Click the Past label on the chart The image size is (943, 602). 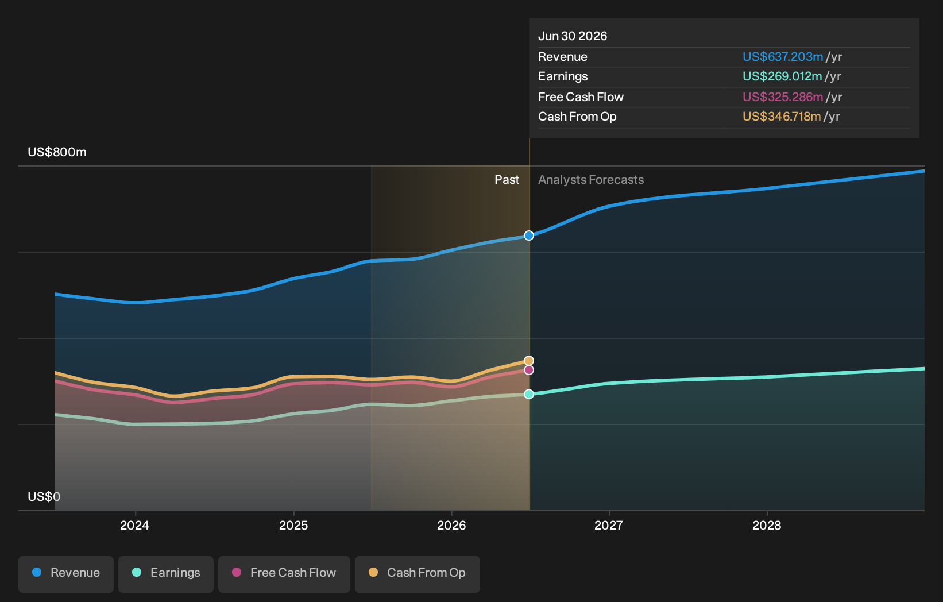[507, 180]
